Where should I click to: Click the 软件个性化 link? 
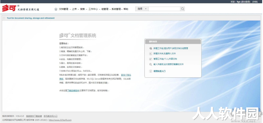point(126,75)
